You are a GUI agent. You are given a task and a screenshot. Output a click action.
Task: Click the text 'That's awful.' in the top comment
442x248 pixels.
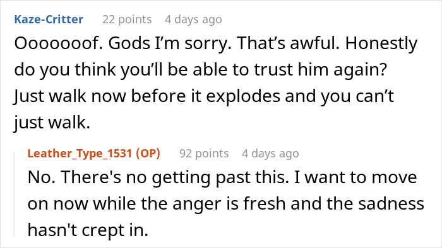[x=288, y=43]
